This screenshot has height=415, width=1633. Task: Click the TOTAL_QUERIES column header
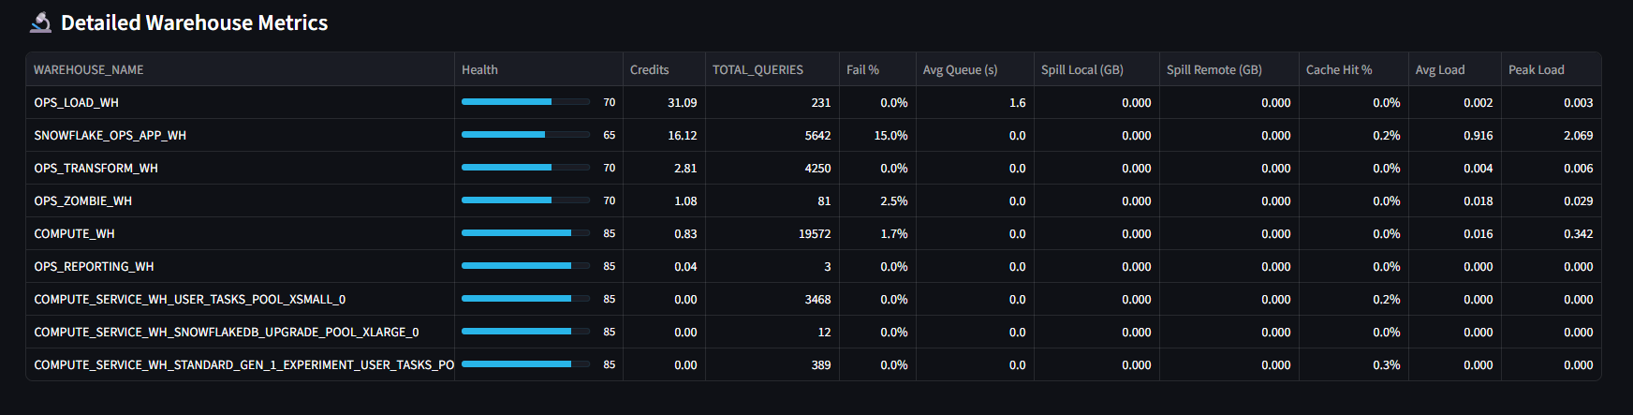758,70
